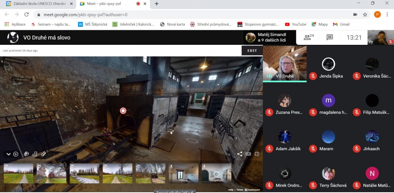394x193 pixels.
Task: Open the YouTube bookmark
Action: click(295, 24)
